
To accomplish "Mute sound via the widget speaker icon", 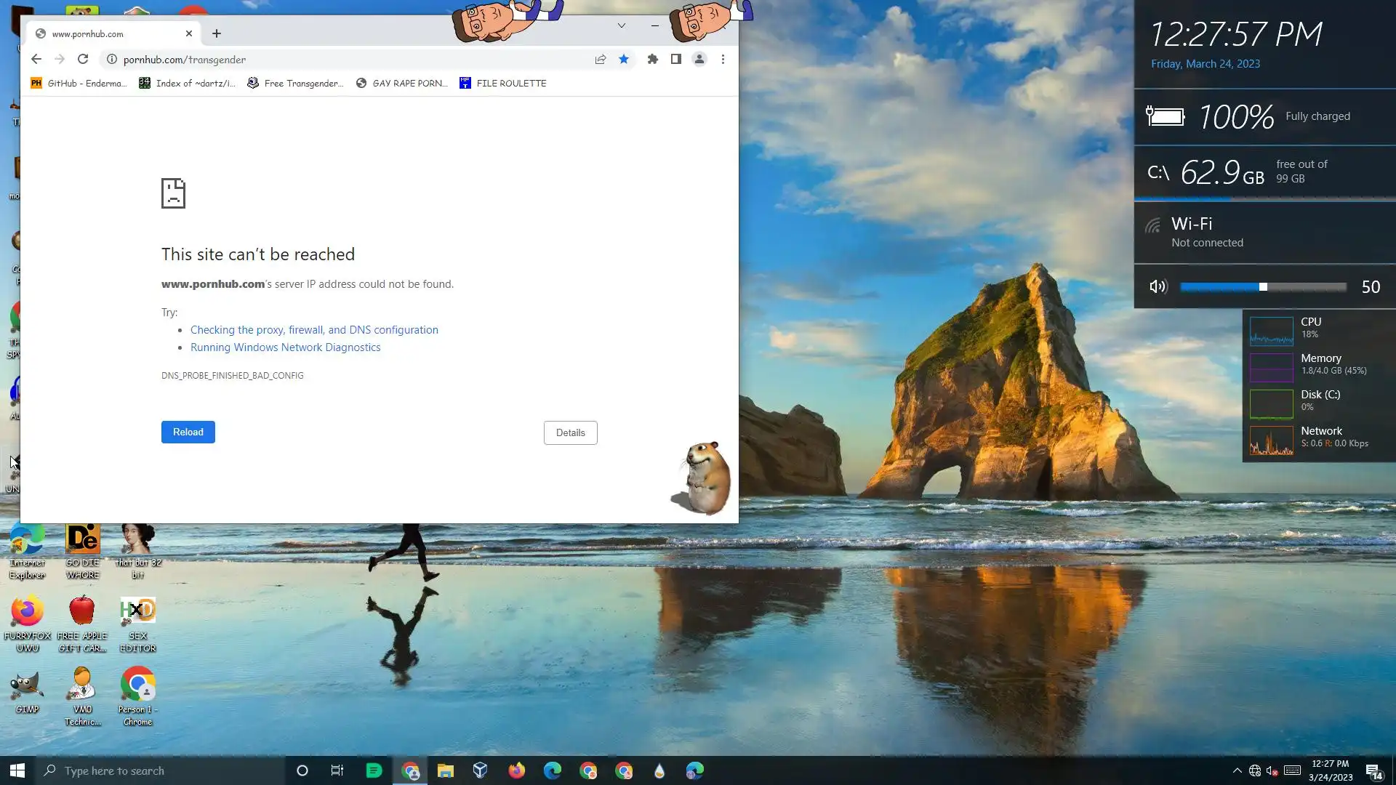I will pos(1158,286).
